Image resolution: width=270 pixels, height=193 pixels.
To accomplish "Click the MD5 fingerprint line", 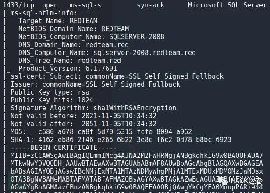I will pyautogui.click(x=101, y=132).
